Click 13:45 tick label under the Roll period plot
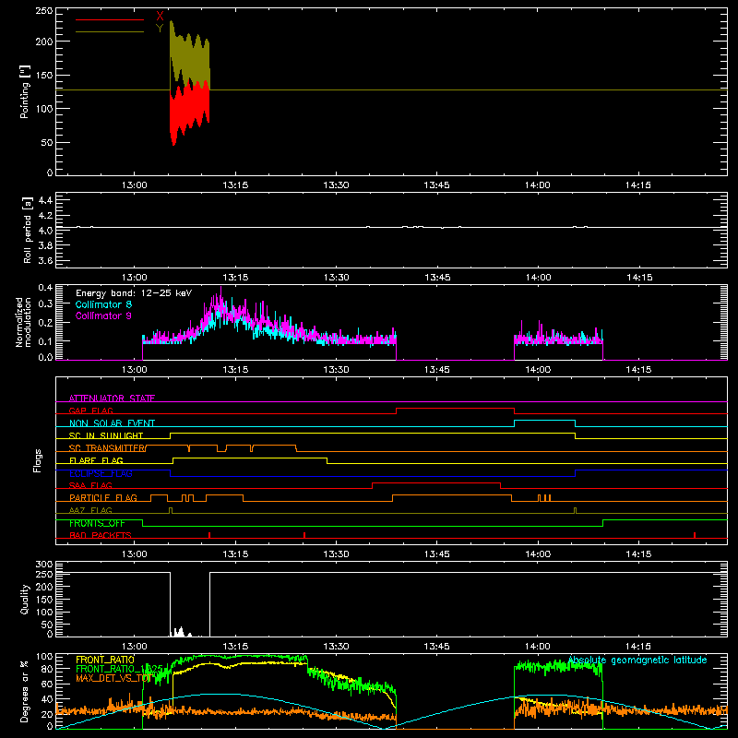The height and width of the screenshot is (738, 738). [436, 278]
